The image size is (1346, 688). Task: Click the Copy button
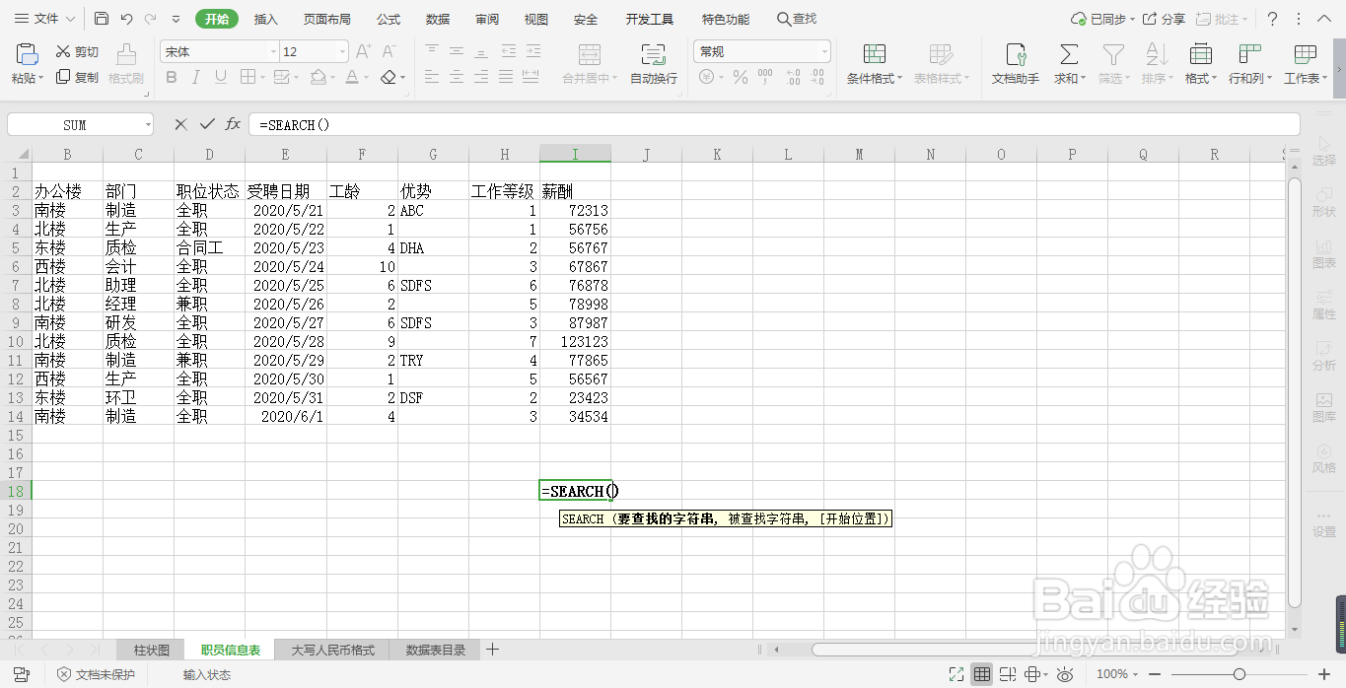click(x=77, y=77)
